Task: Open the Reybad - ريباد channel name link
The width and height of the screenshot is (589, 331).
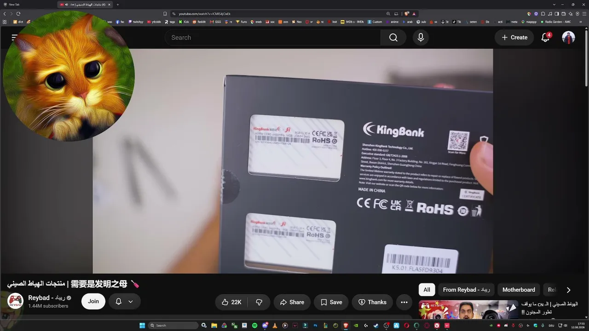Action: (46, 298)
